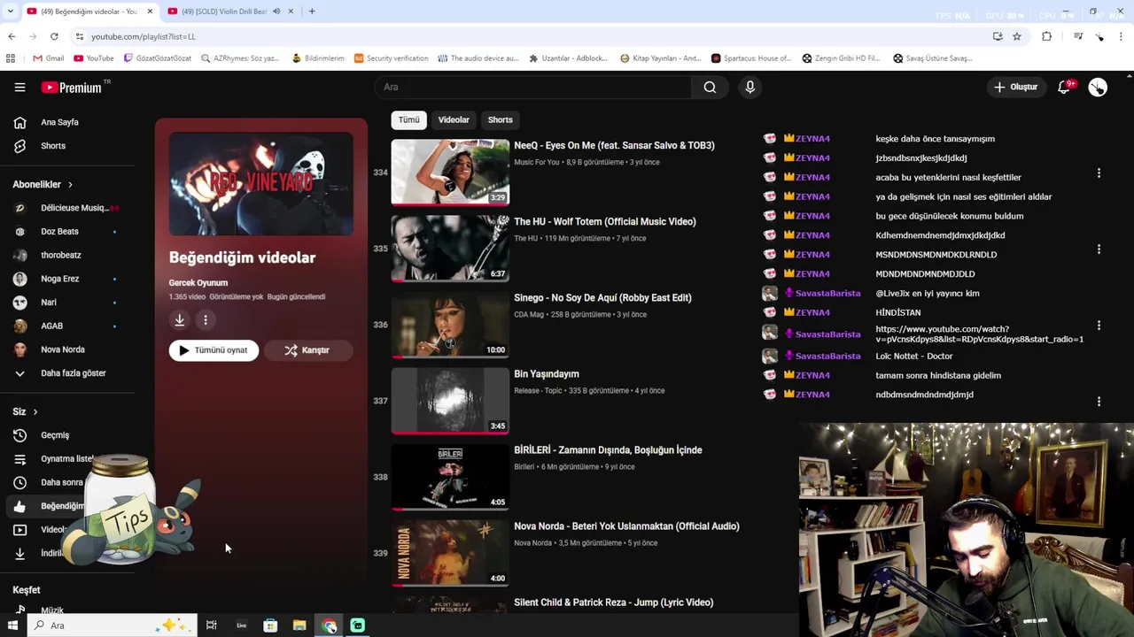Expand Siz section chevron
The height and width of the screenshot is (637, 1134).
tap(35, 412)
